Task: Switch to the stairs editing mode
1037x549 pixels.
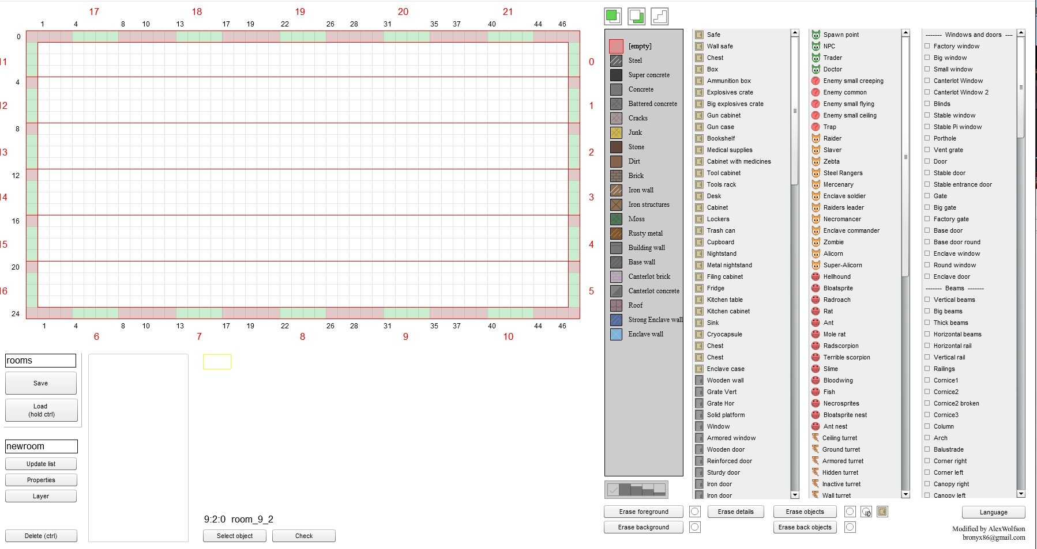Action: coord(659,17)
